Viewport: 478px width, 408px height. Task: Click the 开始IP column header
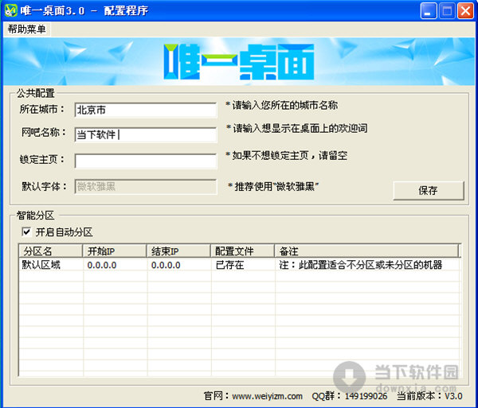pos(115,251)
